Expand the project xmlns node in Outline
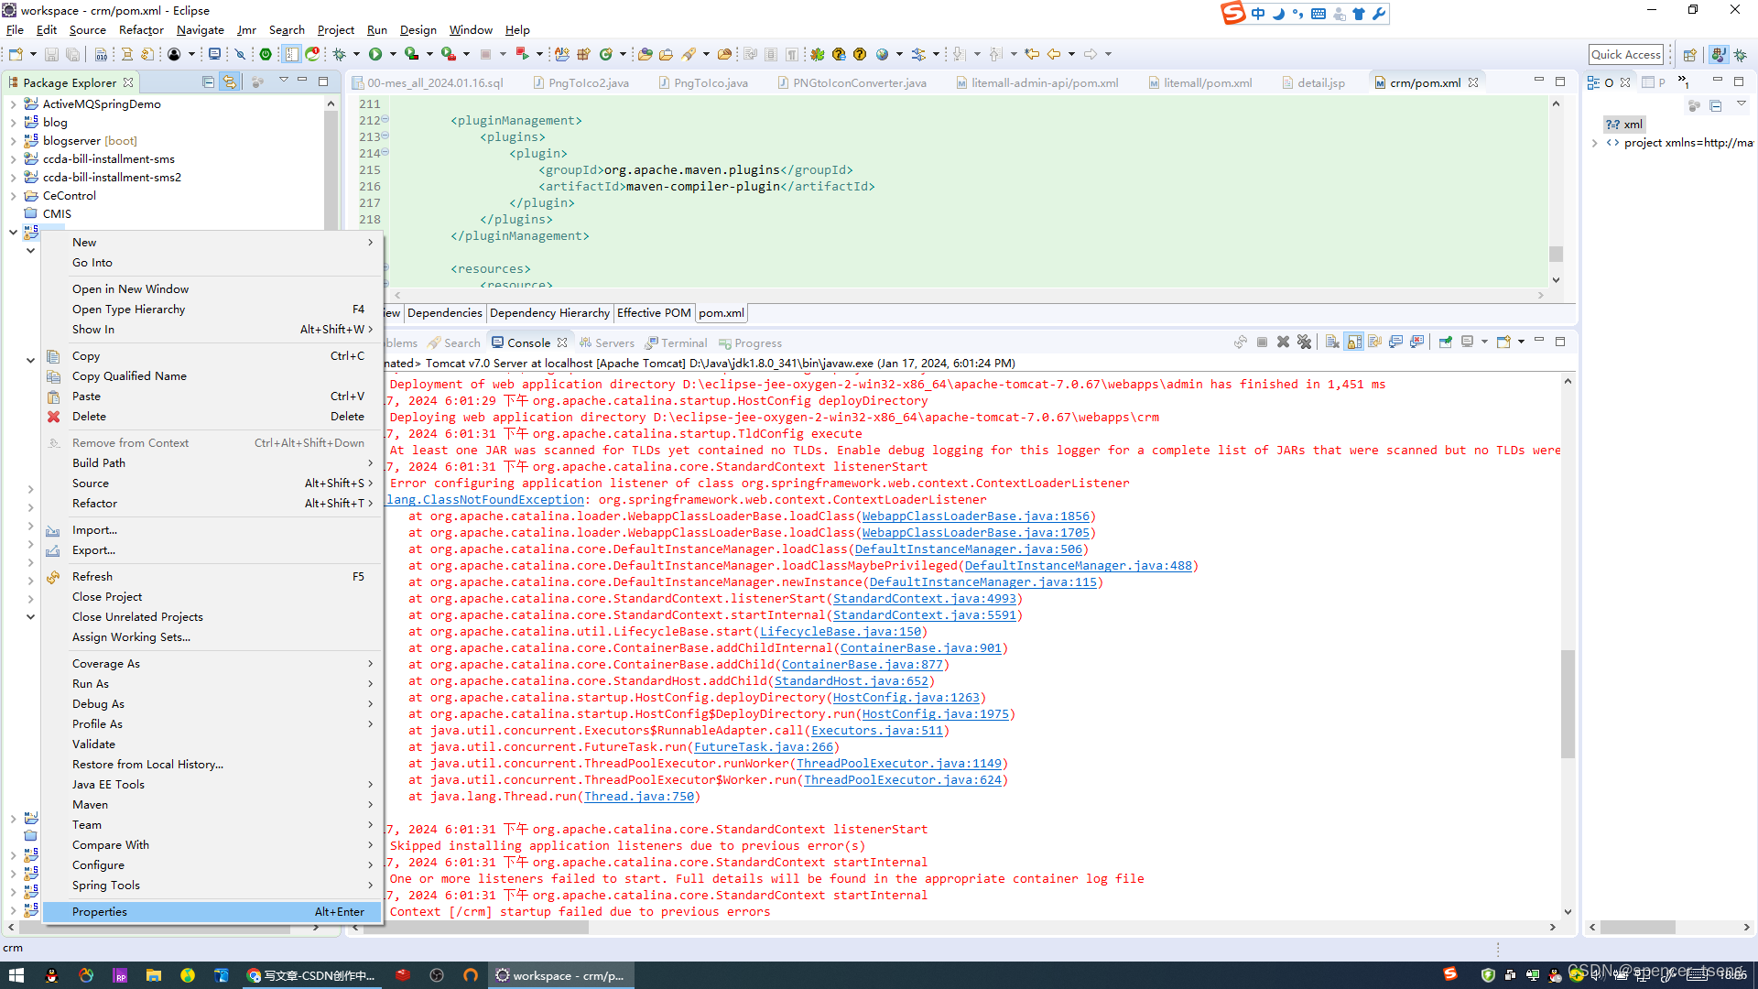 [x=1595, y=143]
